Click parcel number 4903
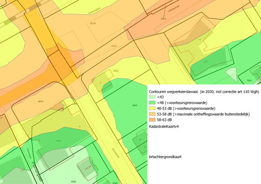This screenshot has width=261, height=184. coord(134,105)
